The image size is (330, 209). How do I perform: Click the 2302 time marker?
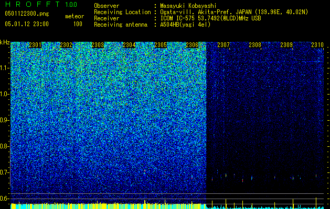[66, 45]
